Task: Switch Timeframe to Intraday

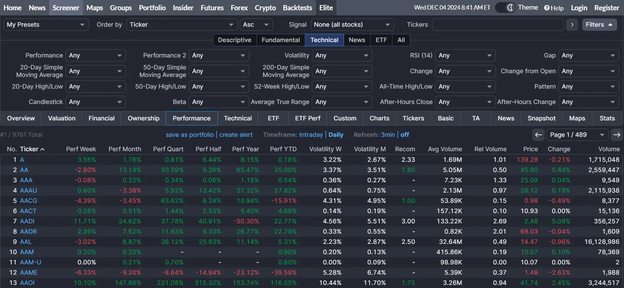Action: tap(311, 135)
